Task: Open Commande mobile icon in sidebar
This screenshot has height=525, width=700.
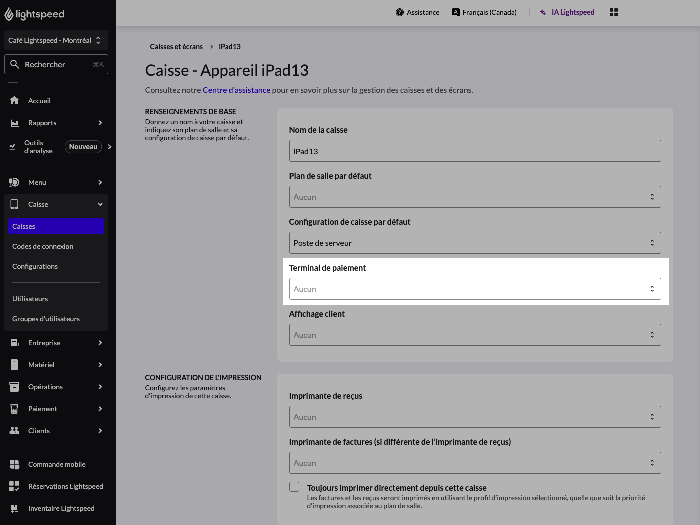Action: pyautogui.click(x=14, y=464)
